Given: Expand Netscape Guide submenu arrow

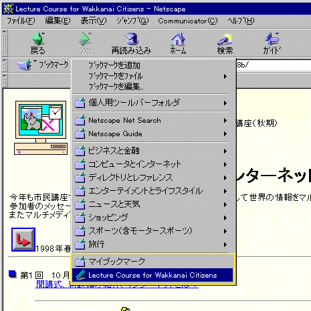Looking at the screenshot, I should tap(225, 133).
